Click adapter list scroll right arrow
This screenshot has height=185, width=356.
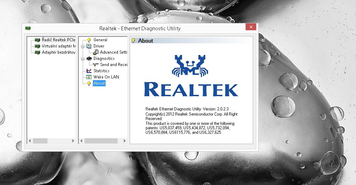(73, 141)
